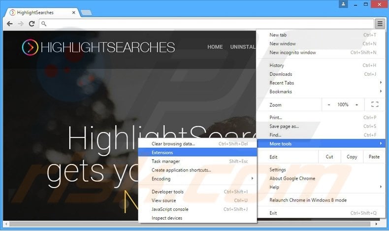The height and width of the screenshot is (231, 389).
Task: Select Print... from the menu
Action: point(321,117)
